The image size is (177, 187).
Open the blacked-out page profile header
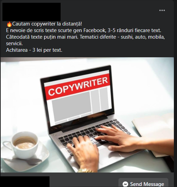32,12
